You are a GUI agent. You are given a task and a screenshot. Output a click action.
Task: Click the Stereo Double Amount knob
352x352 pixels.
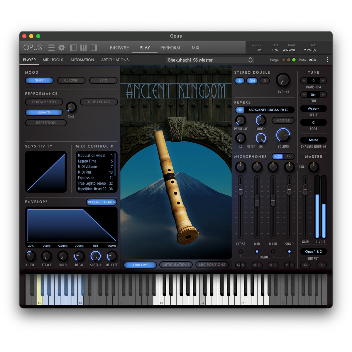coord(283,80)
